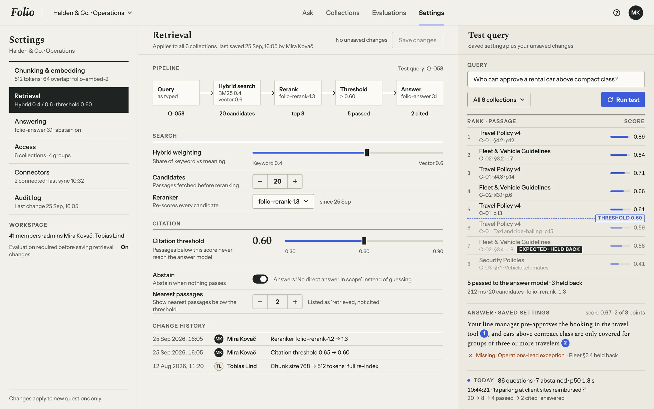Open the Audit log section
The width and height of the screenshot is (654, 409).
pyautogui.click(x=69, y=202)
